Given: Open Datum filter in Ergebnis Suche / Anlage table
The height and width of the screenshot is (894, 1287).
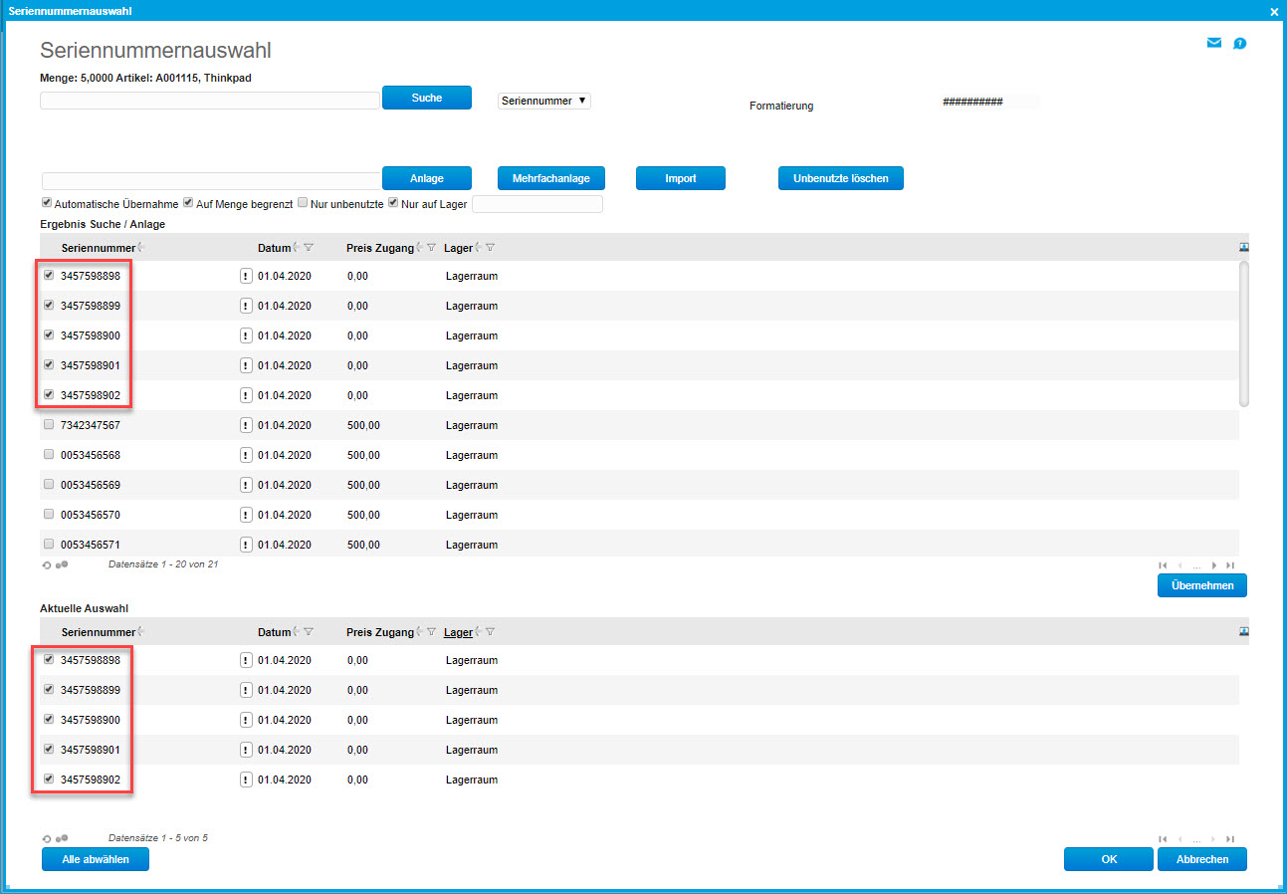Looking at the screenshot, I should (309, 248).
